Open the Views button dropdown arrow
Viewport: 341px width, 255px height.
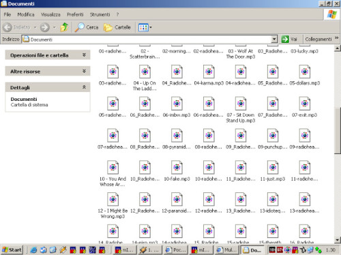click(151, 27)
